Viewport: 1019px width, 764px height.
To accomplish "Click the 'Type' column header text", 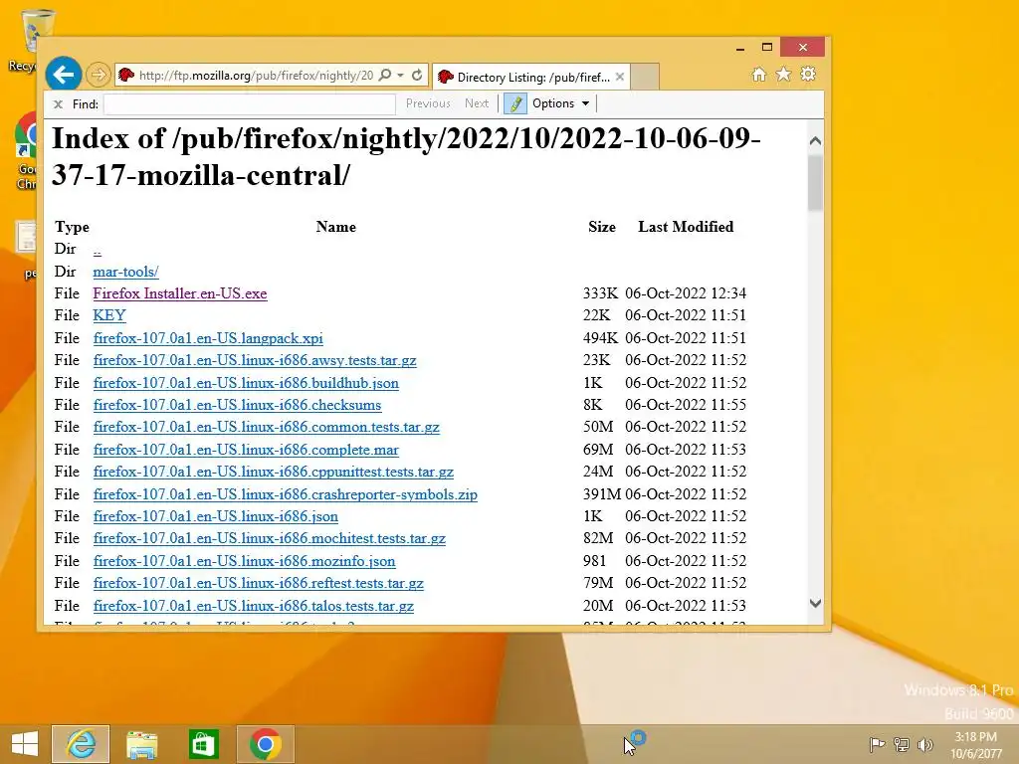I will click(x=72, y=228).
